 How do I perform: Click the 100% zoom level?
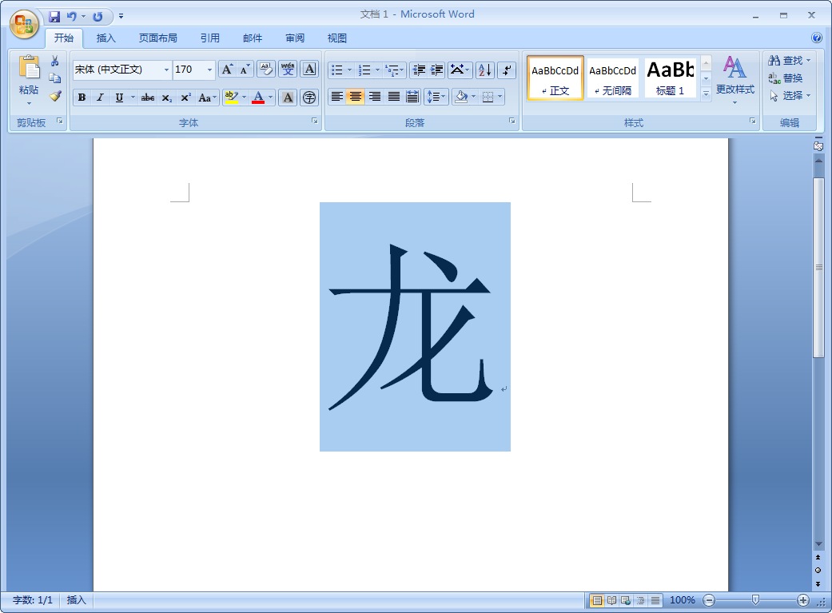(683, 600)
